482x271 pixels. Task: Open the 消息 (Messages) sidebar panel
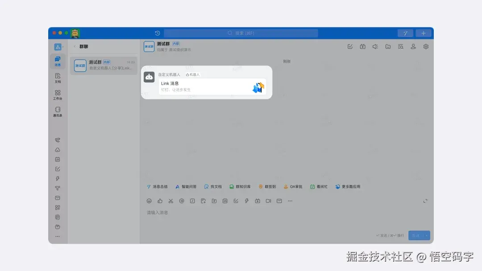[x=57, y=62]
